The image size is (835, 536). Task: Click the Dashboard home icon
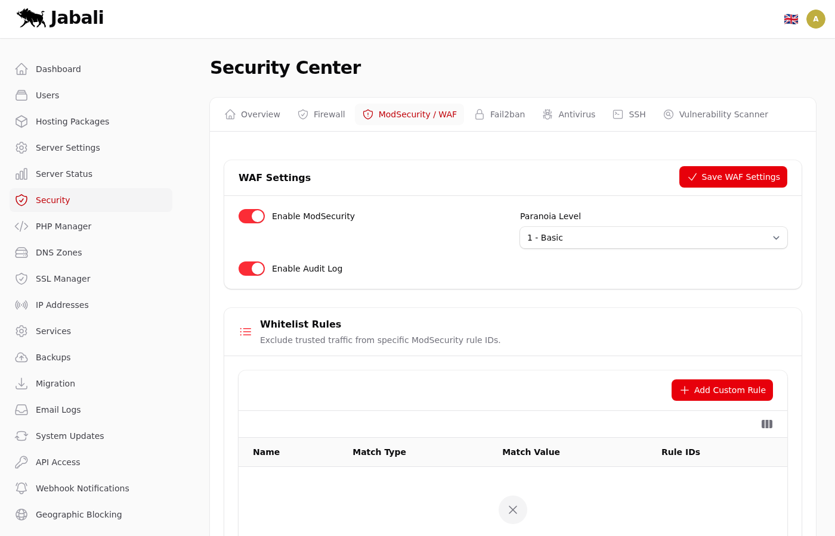[x=21, y=69]
